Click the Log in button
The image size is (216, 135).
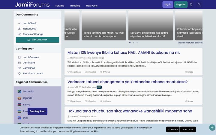click(x=168, y=4)
